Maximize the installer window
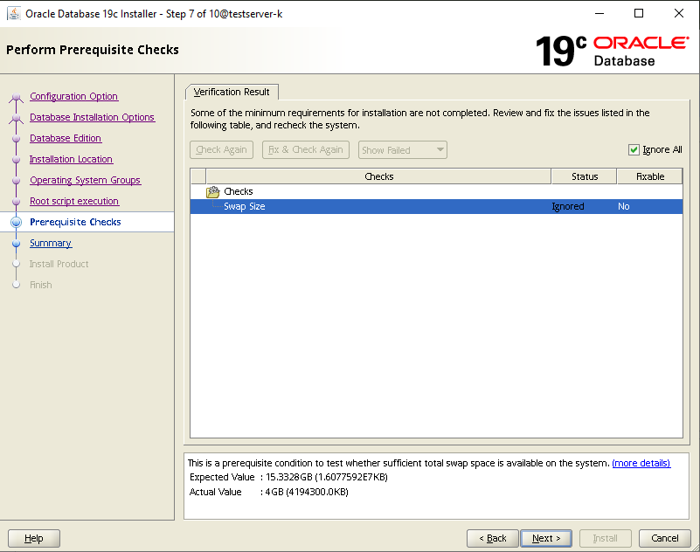The width and height of the screenshot is (700, 552). pos(639,13)
